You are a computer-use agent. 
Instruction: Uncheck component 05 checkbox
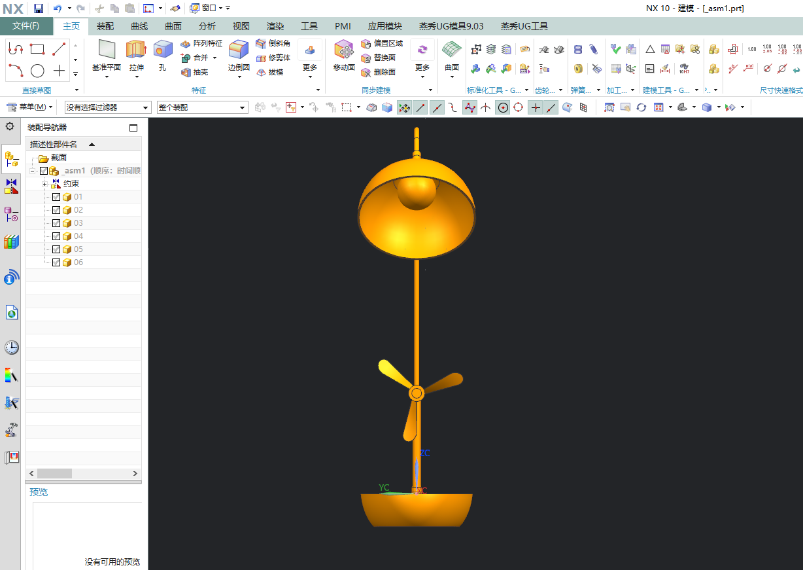tap(56, 249)
